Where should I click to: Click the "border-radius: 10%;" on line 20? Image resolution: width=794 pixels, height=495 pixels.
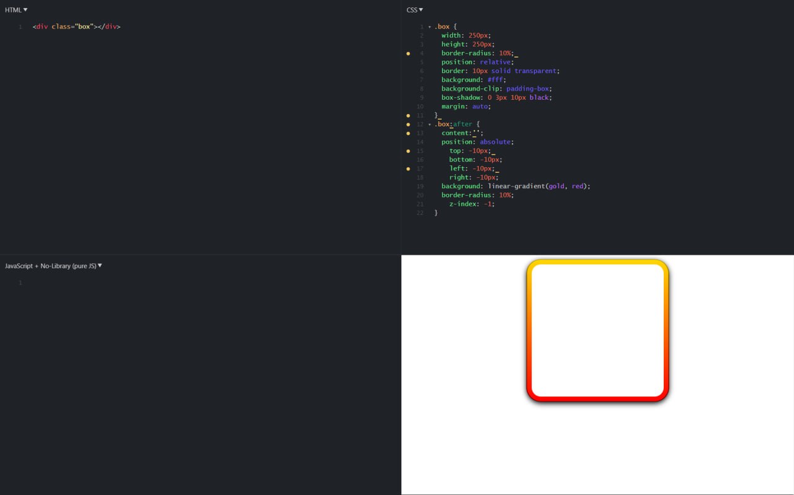coord(478,195)
